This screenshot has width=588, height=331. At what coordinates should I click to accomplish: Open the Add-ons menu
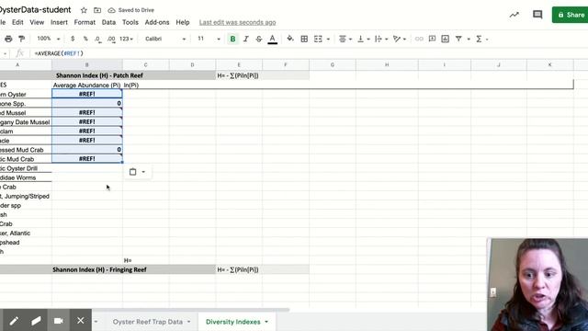point(157,22)
